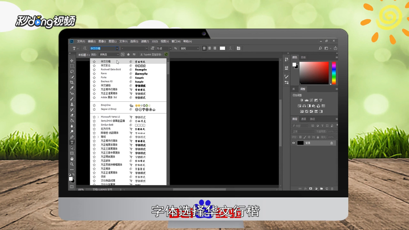This screenshot has height=230, width=409.
Task: Switch to 路径 tab
Action: (x=312, y=119)
